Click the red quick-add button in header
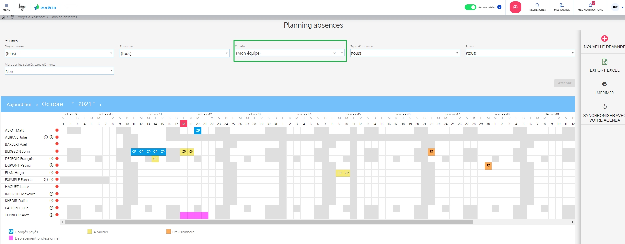Screen dimensions: 625x244 (515, 7)
